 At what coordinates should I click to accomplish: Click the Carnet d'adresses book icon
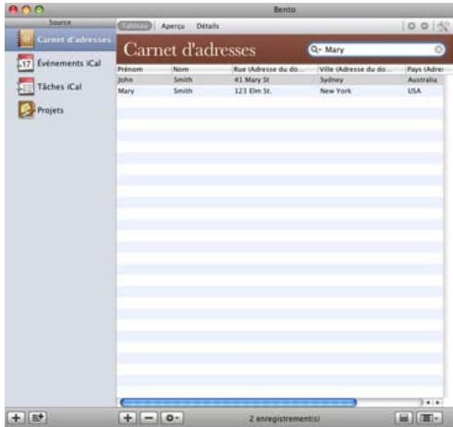(26, 40)
